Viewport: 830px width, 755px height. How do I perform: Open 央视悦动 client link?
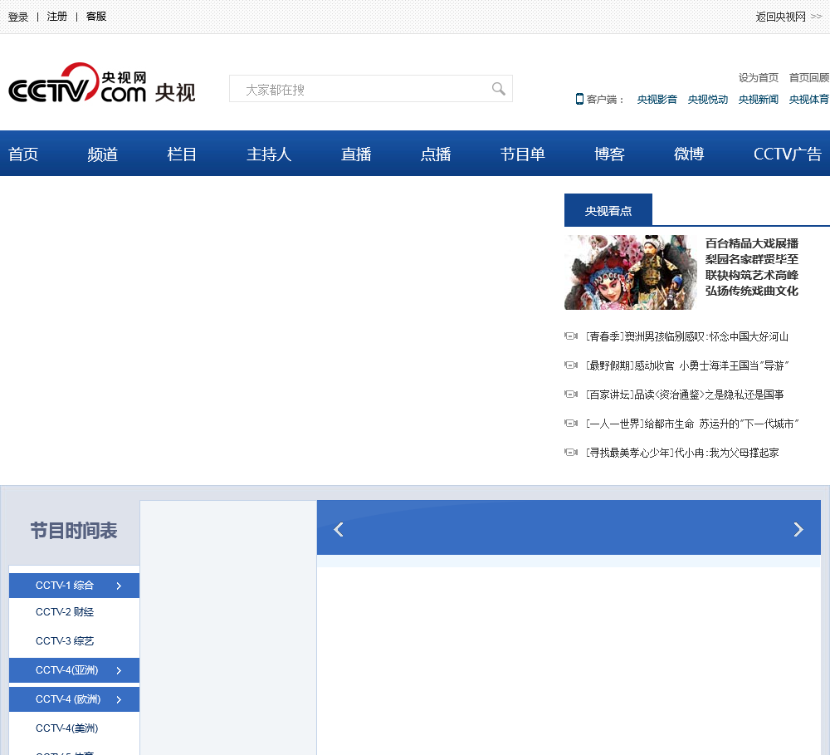click(708, 99)
